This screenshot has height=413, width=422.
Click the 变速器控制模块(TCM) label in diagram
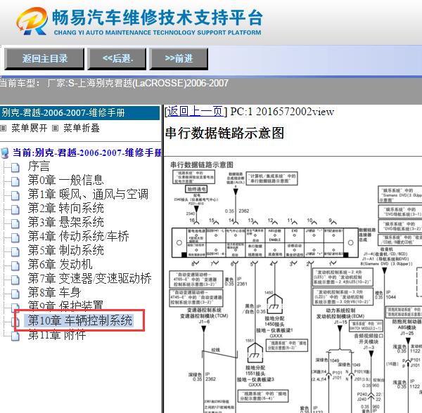tap(204, 316)
